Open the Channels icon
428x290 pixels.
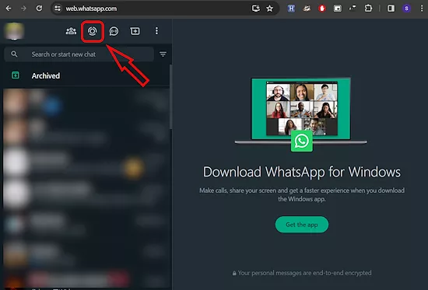pos(114,31)
